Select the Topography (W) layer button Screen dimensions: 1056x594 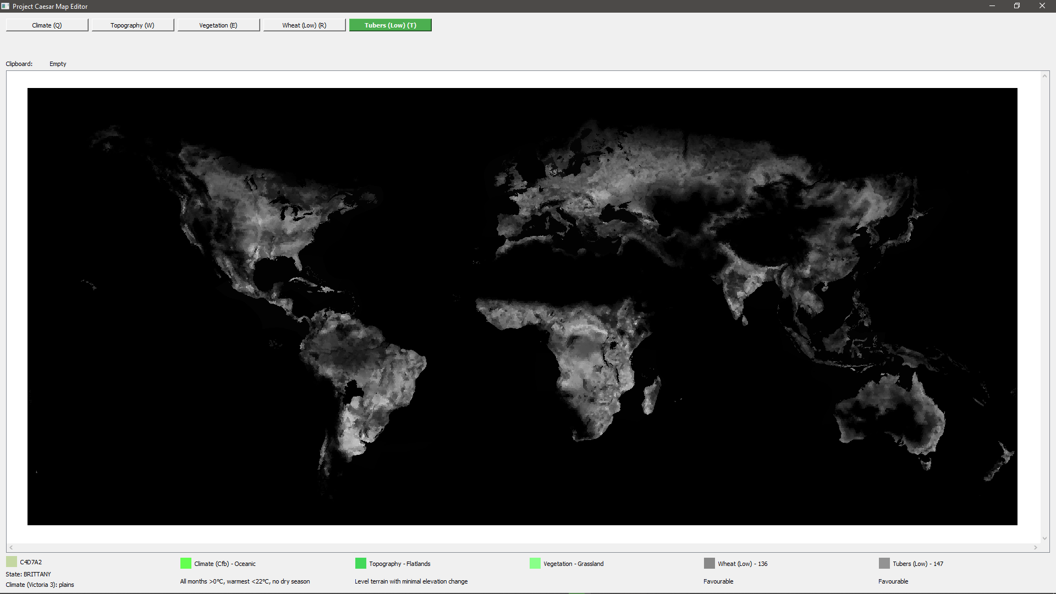point(133,25)
